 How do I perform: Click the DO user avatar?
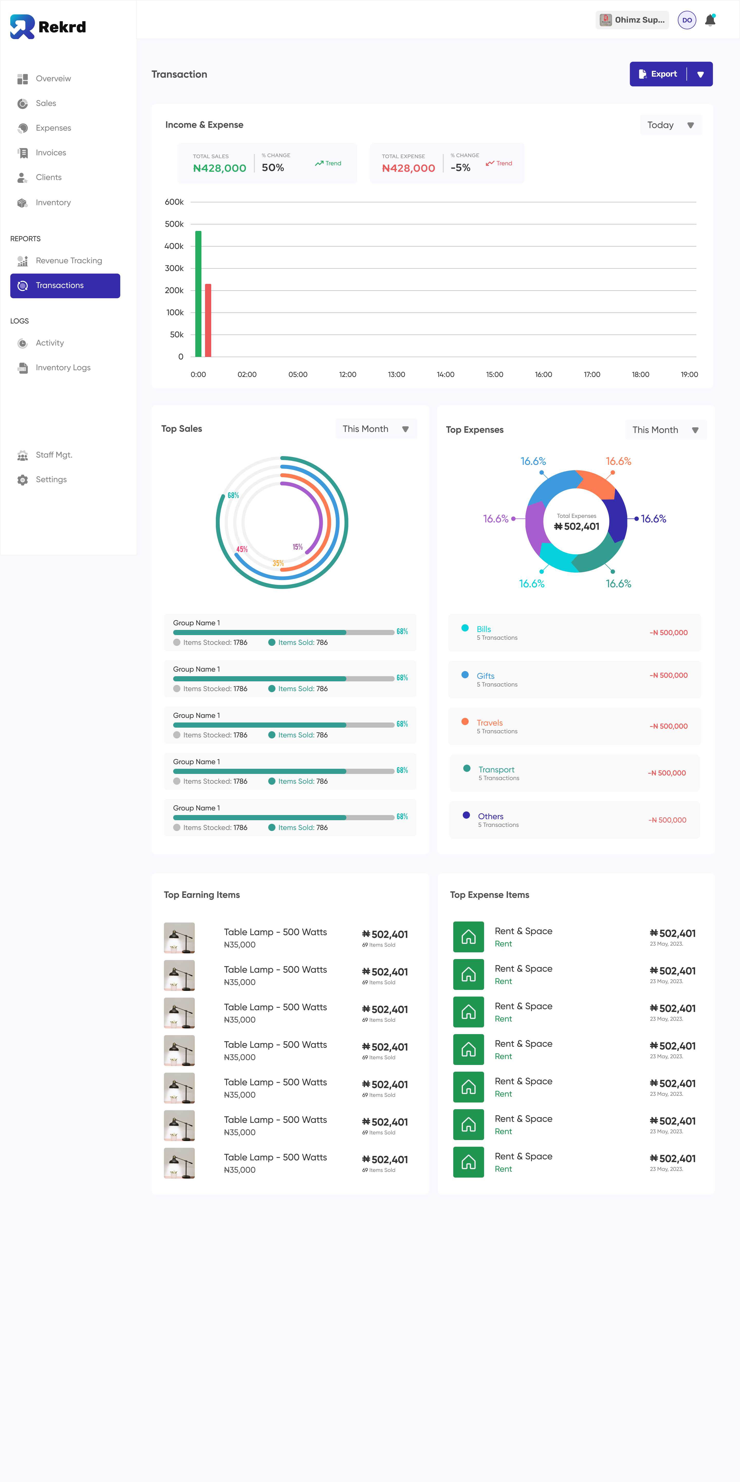pos(687,20)
